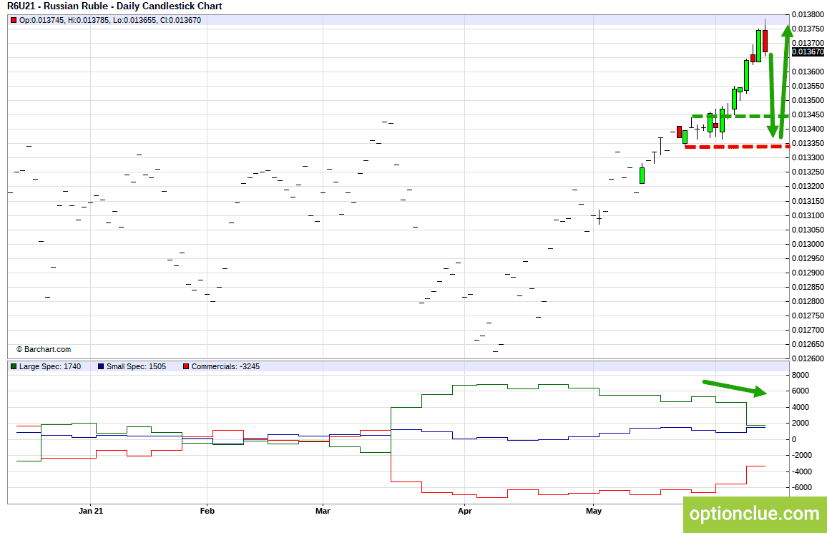The image size is (827, 533).
Task: Click the May date axis label
Action: click(593, 511)
